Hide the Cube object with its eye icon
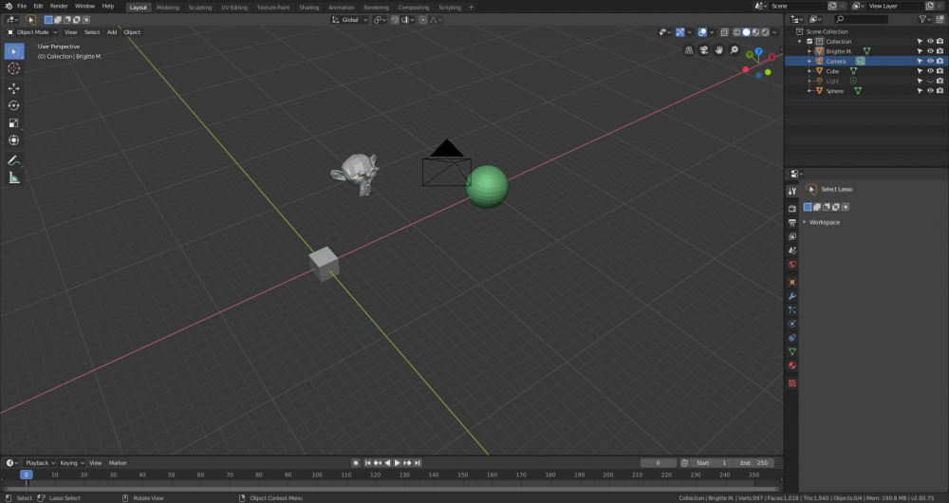 click(930, 71)
